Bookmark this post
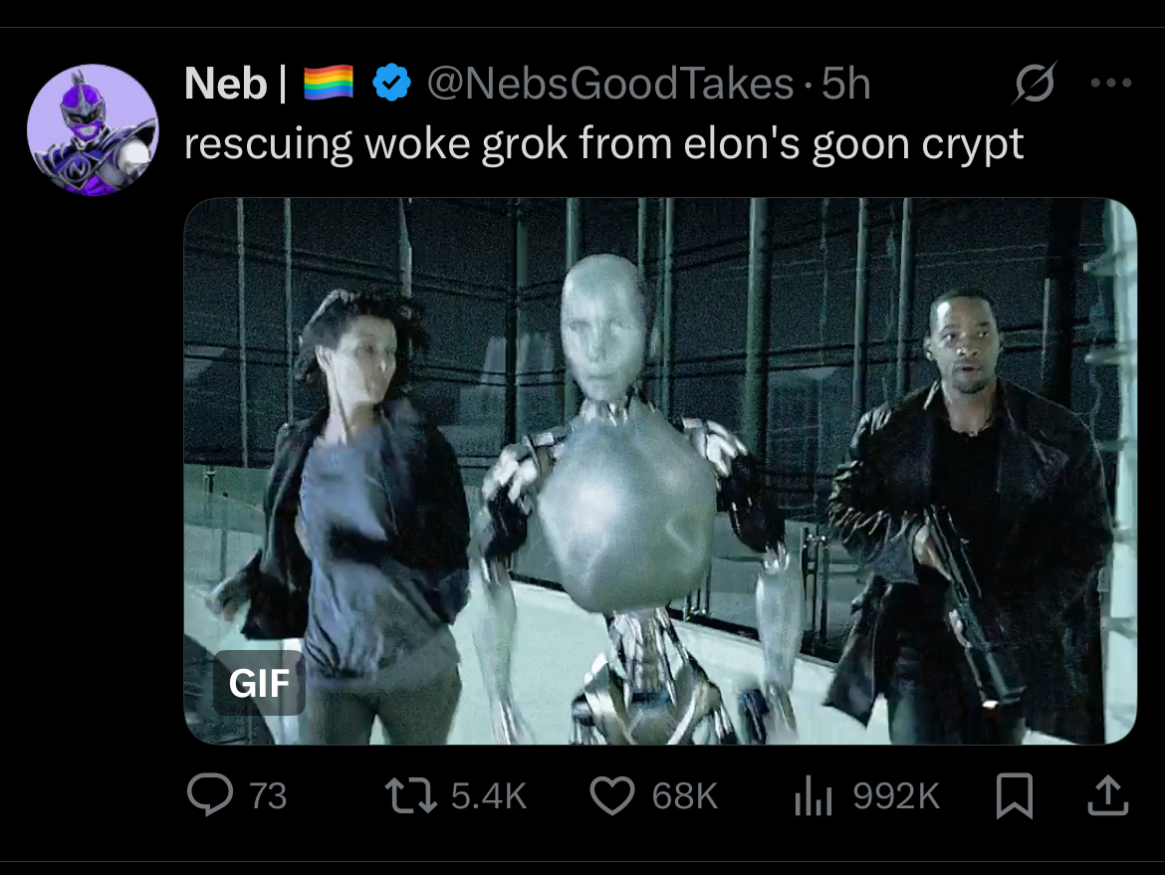This screenshot has height=875, width=1165. pos(1015,795)
